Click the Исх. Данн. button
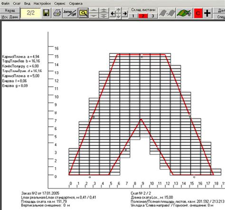225x210 pixels. (10, 17)
